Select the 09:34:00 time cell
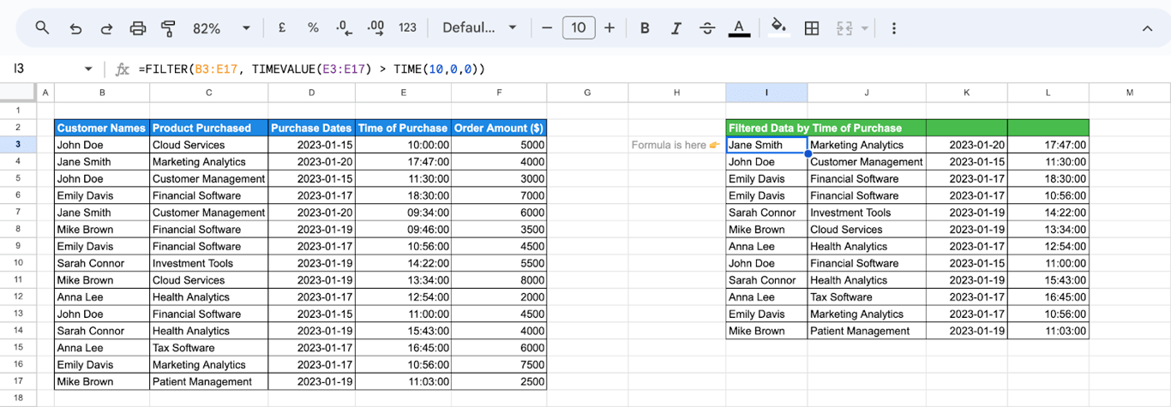The width and height of the screenshot is (1171, 407). coord(403,212)
